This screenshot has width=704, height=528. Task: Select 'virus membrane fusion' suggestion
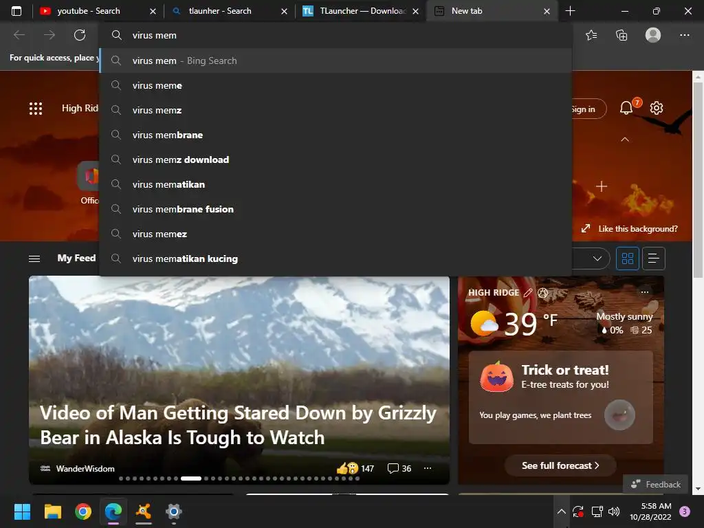coord(335,209)
